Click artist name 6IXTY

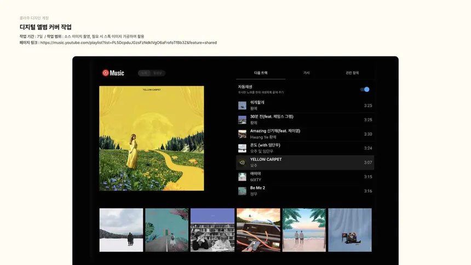click(x=256, y=180)
